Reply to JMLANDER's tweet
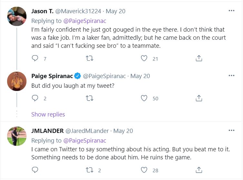The width and height of the screenshot is (243, 180). 35,170
